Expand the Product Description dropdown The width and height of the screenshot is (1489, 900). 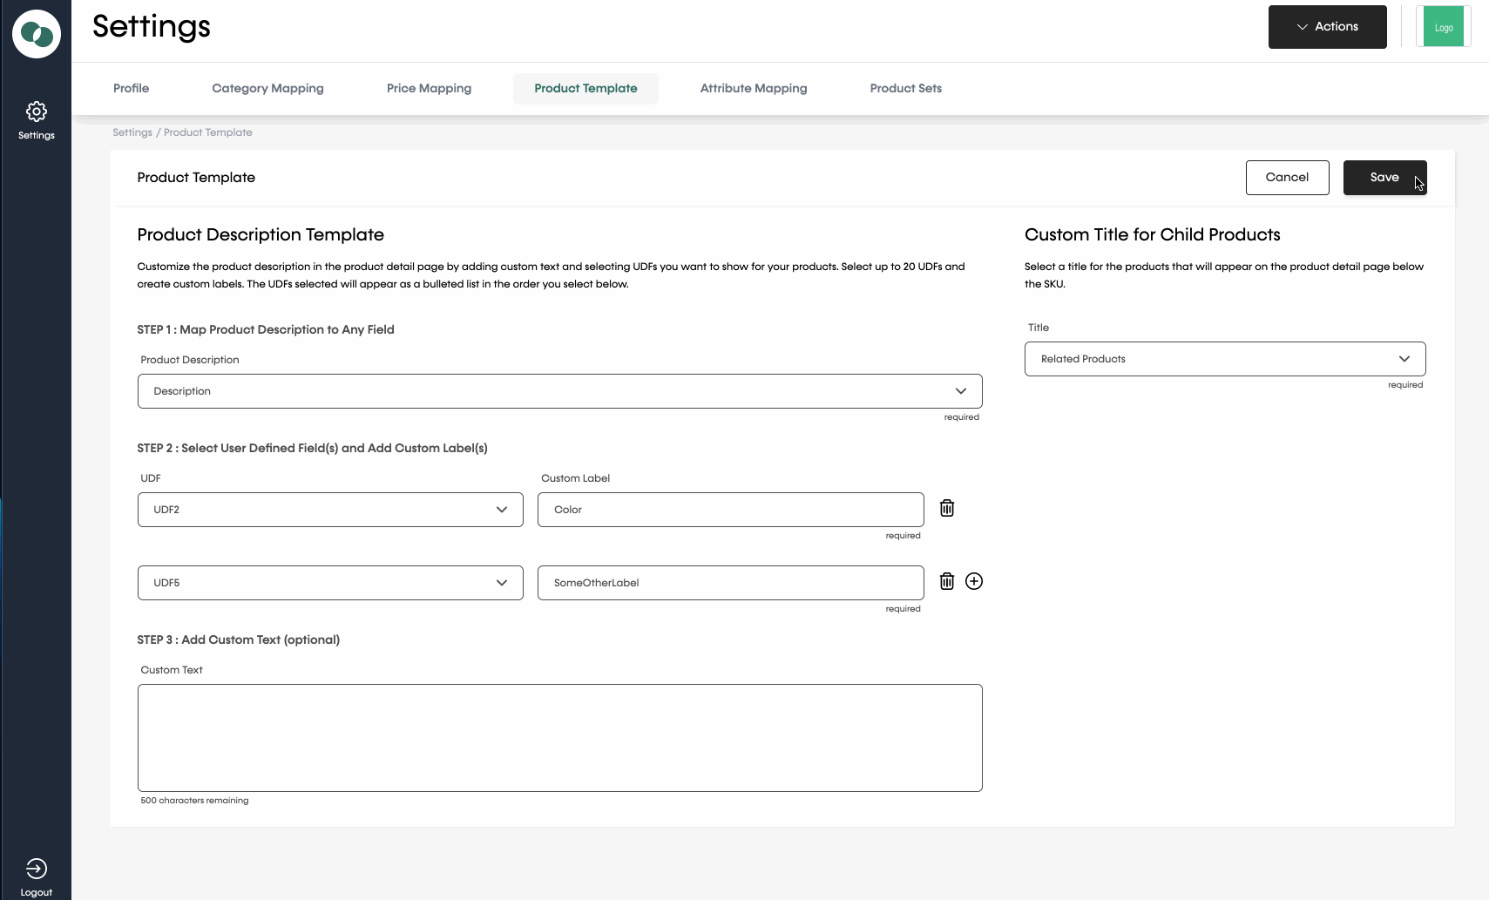click(559, 391)
